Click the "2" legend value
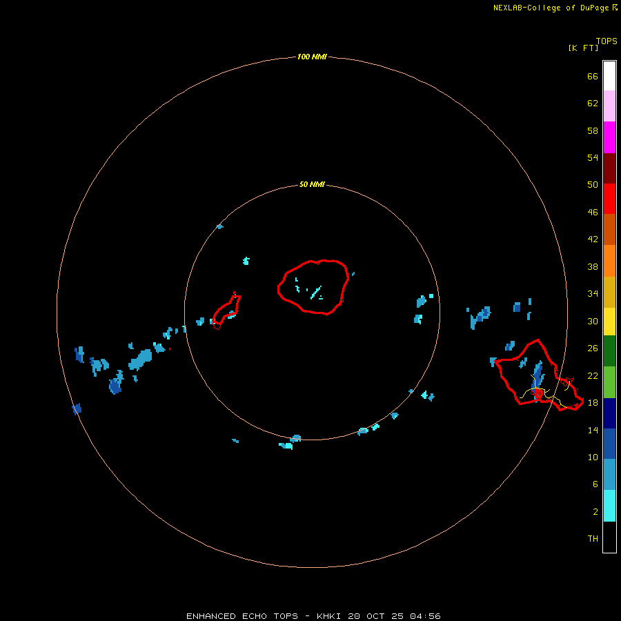 (595, 512)
